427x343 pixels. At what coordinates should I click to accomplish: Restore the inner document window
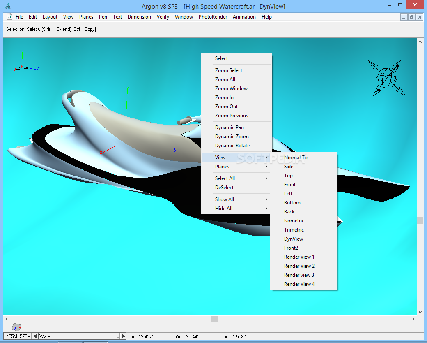point(412,17)
